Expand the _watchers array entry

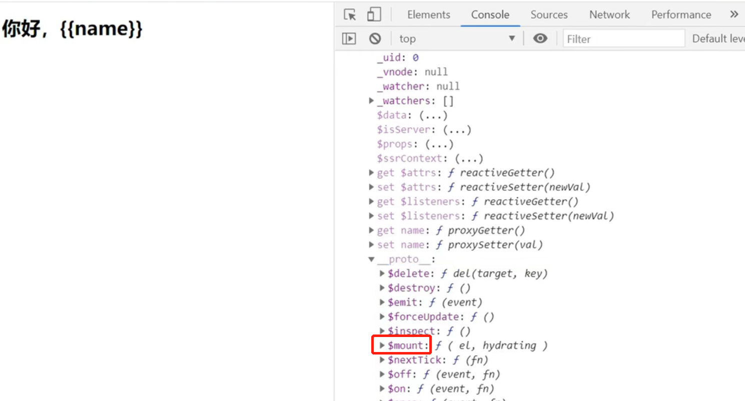(x=372, y=100)
